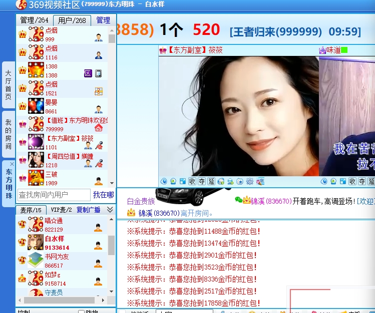Open the gear settings under 筱筱's video
This screenshot has height=313, width=375.
249,181
